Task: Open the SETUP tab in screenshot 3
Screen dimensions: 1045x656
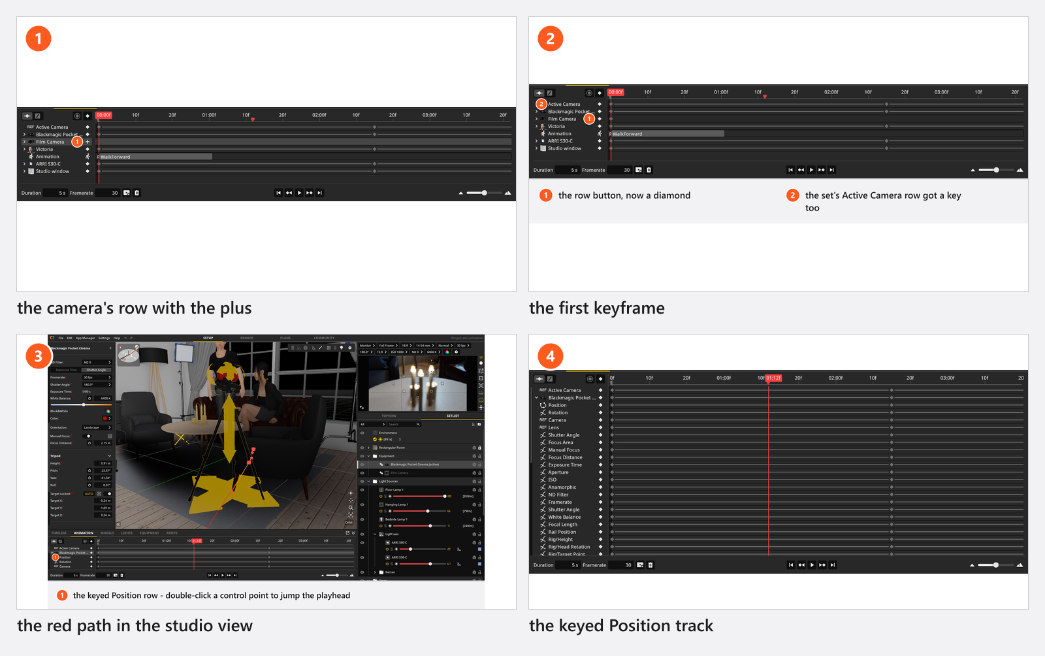Action: click(x=208, y=338)
